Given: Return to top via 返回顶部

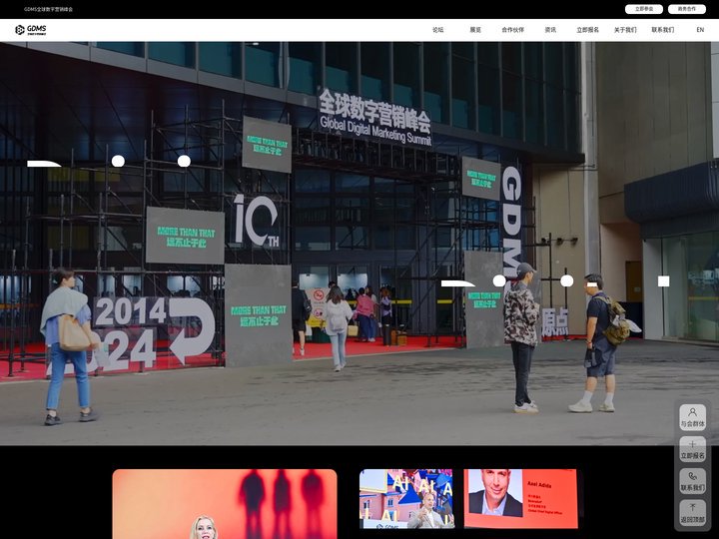Looking at the screenshot, I should [692, 513].
